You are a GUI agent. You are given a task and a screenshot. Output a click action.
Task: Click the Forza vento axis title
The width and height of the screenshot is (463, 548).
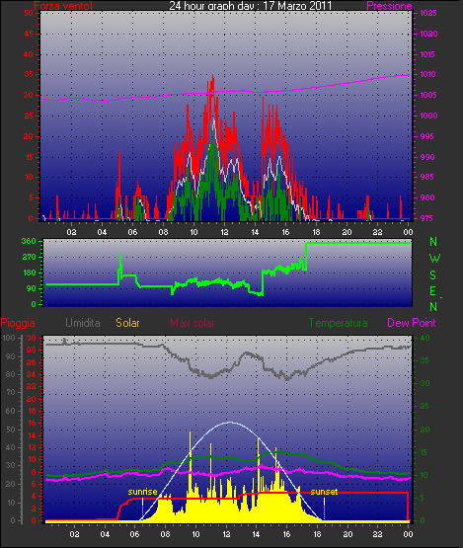pyautogui.click(x=63, y=6)
